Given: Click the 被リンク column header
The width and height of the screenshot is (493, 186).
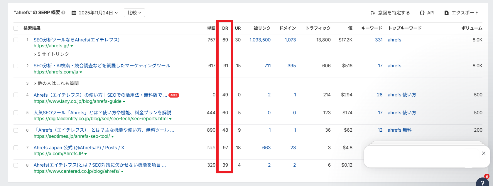Looking at the screenshot, I should (262, 28).
